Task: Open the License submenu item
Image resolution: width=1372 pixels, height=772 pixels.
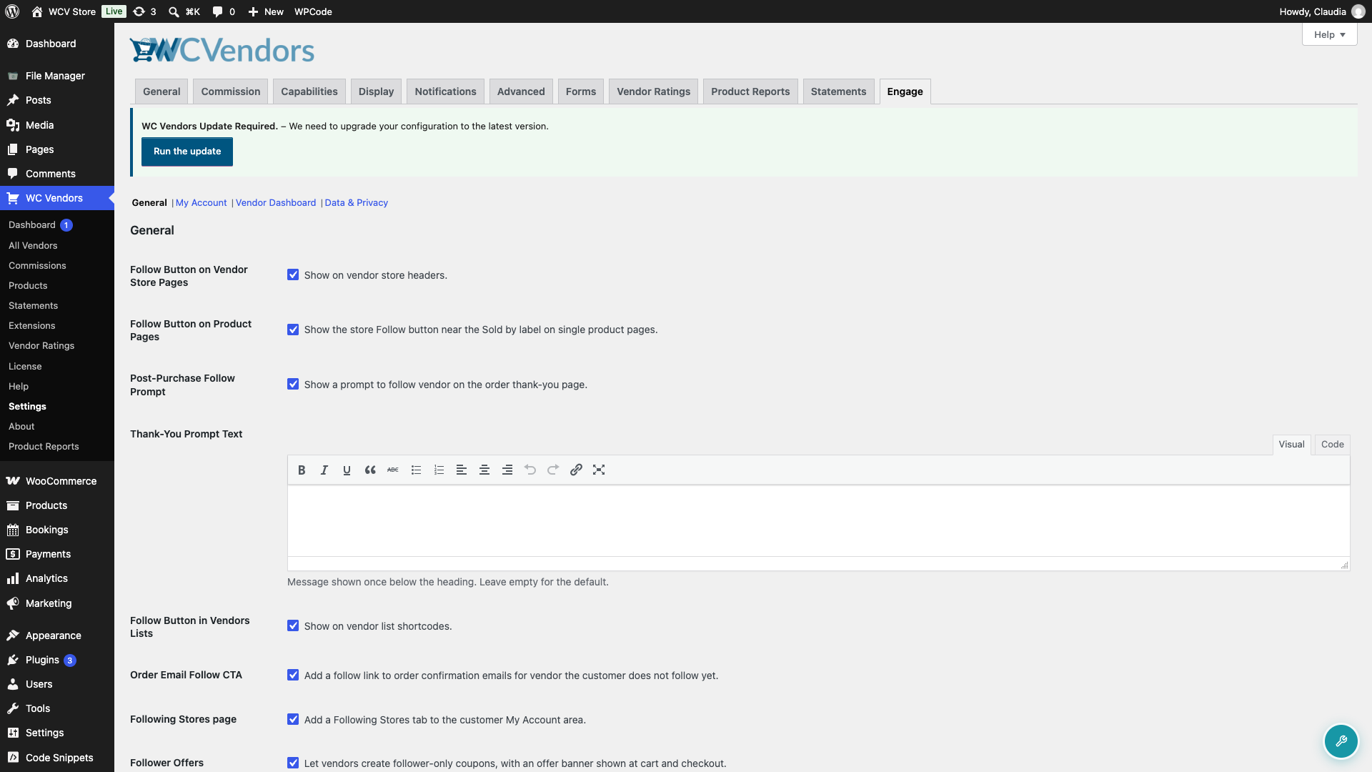Action: click(x=25, y=366)
